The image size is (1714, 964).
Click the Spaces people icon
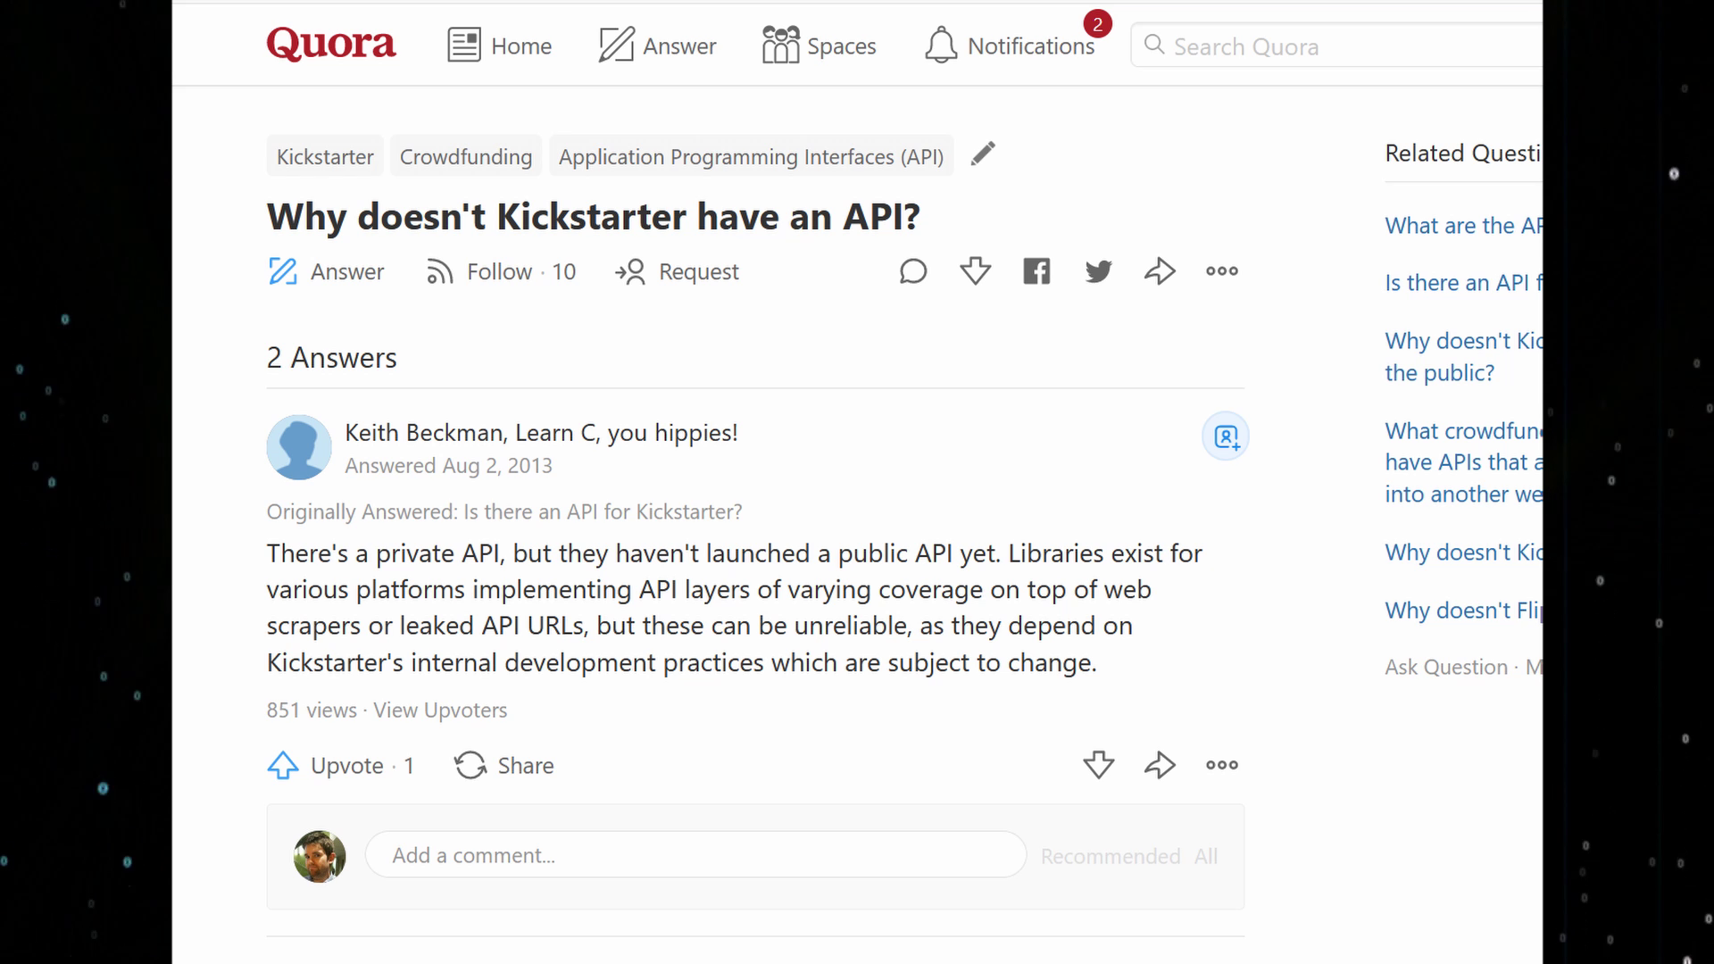780,45
